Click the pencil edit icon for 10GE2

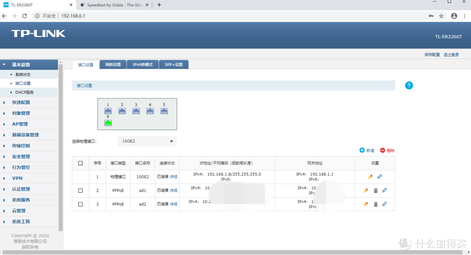click(x=370, y=177)
